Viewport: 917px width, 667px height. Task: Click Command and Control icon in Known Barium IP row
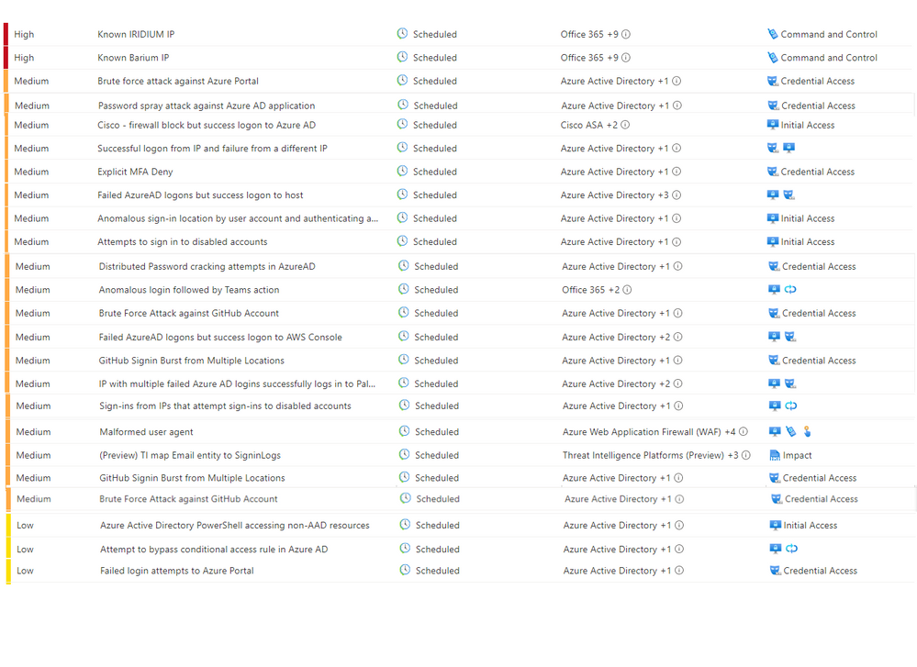pyautogui.click(x=773, y=57)
